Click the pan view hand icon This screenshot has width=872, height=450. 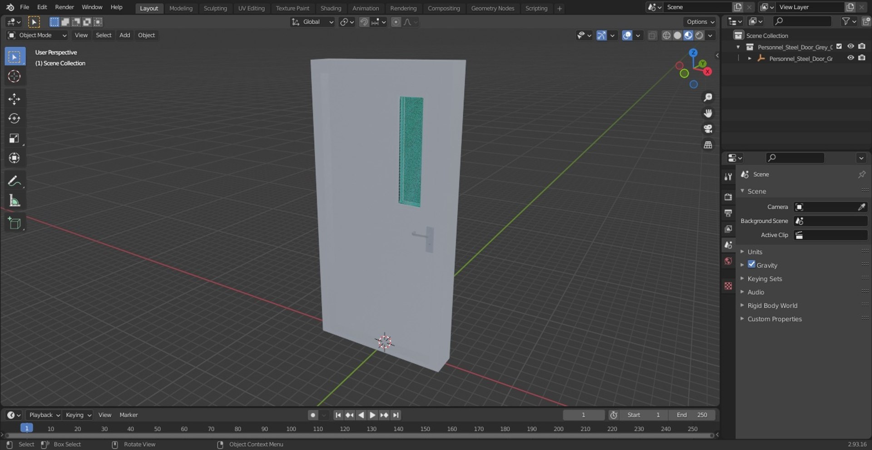click(x=708, y=113)
